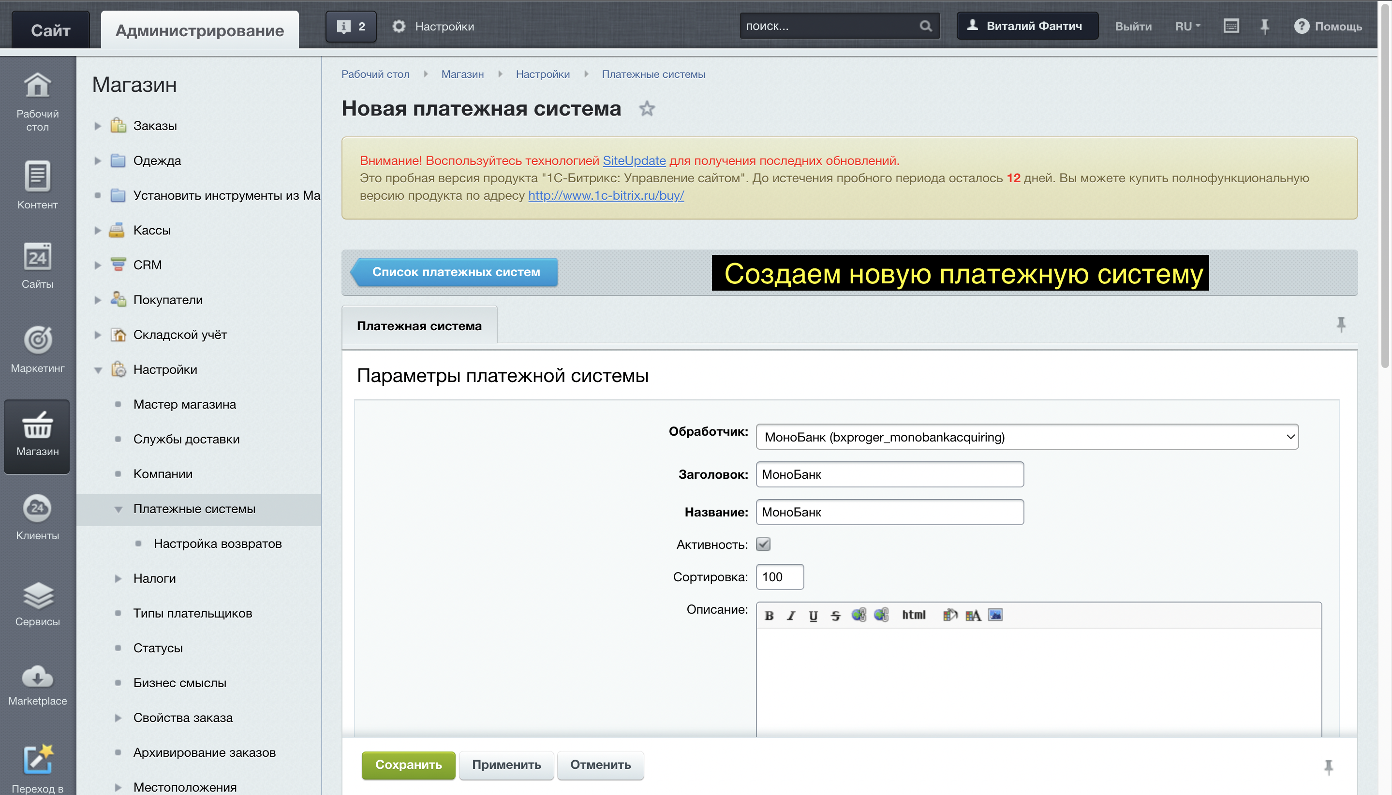The width and height of the screenshot is (1392, 795).
Task: Open Магазин sidebar section
Action: [37, 436]
